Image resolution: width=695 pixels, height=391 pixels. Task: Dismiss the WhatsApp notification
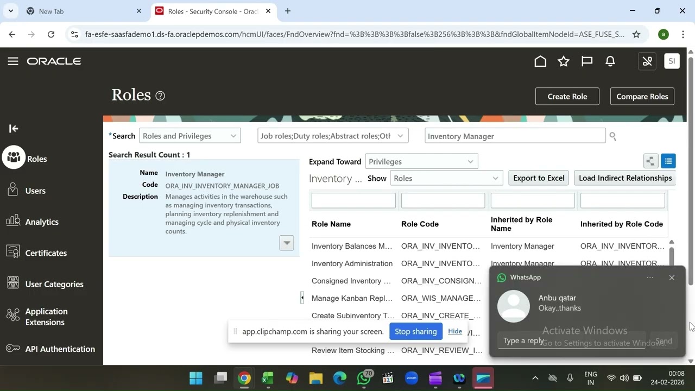672,278
